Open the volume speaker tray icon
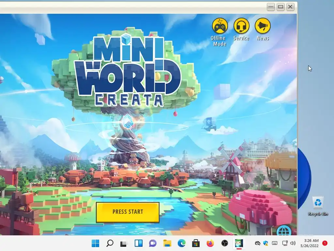 point(293,243)
